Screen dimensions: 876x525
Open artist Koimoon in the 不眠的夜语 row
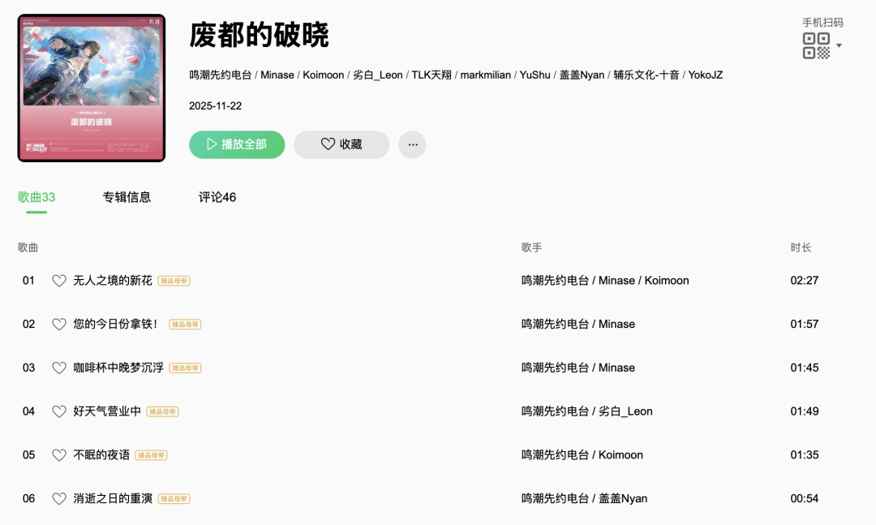[620, 455]
